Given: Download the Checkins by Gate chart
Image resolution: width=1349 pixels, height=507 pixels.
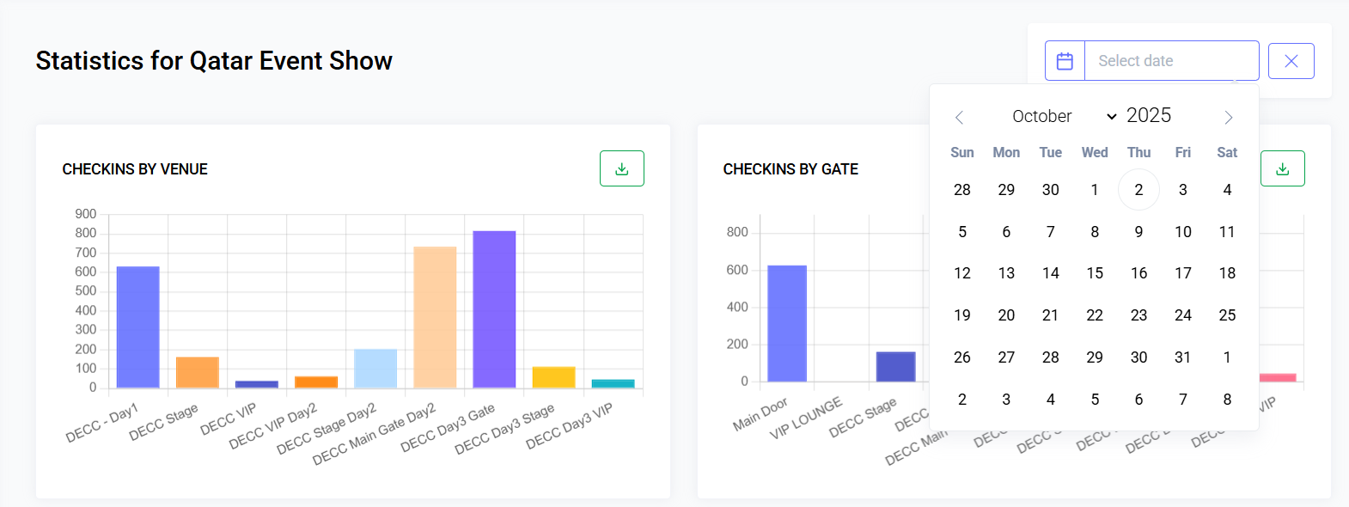Looking at the screenshot, I should [x=1282, y=168].
